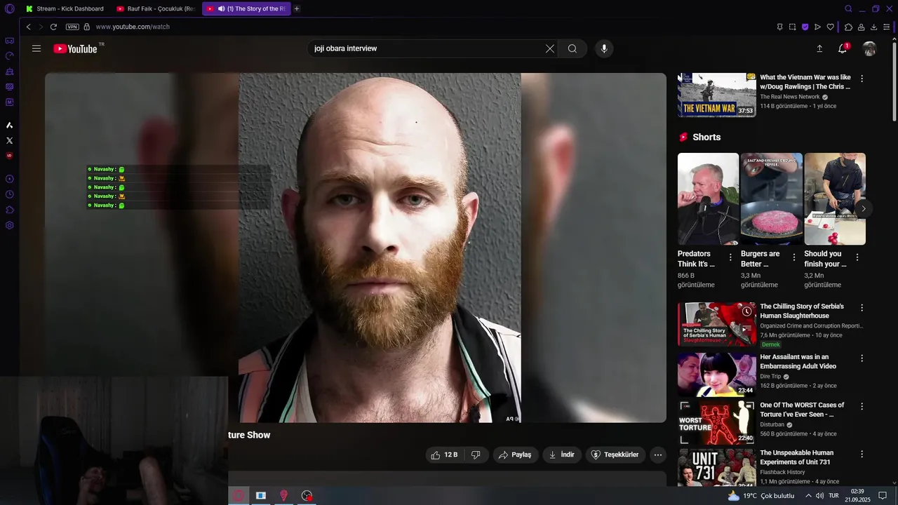Submit search with magnifier button
Image resolution: width=898 pixels, height=505 pixels.
tap(572, 48)
